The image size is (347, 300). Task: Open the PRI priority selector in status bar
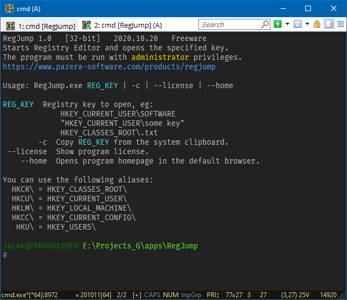tap(213, 295)
